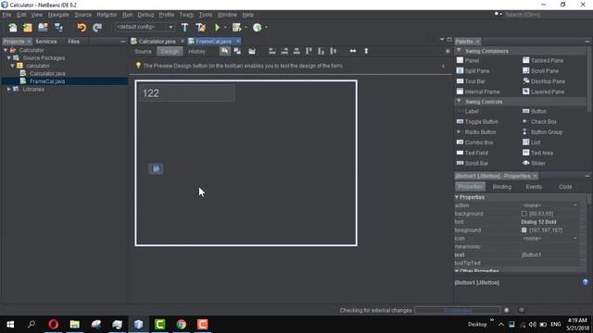
Task: Select the small jButton in the form
Action: pos(156,168)
